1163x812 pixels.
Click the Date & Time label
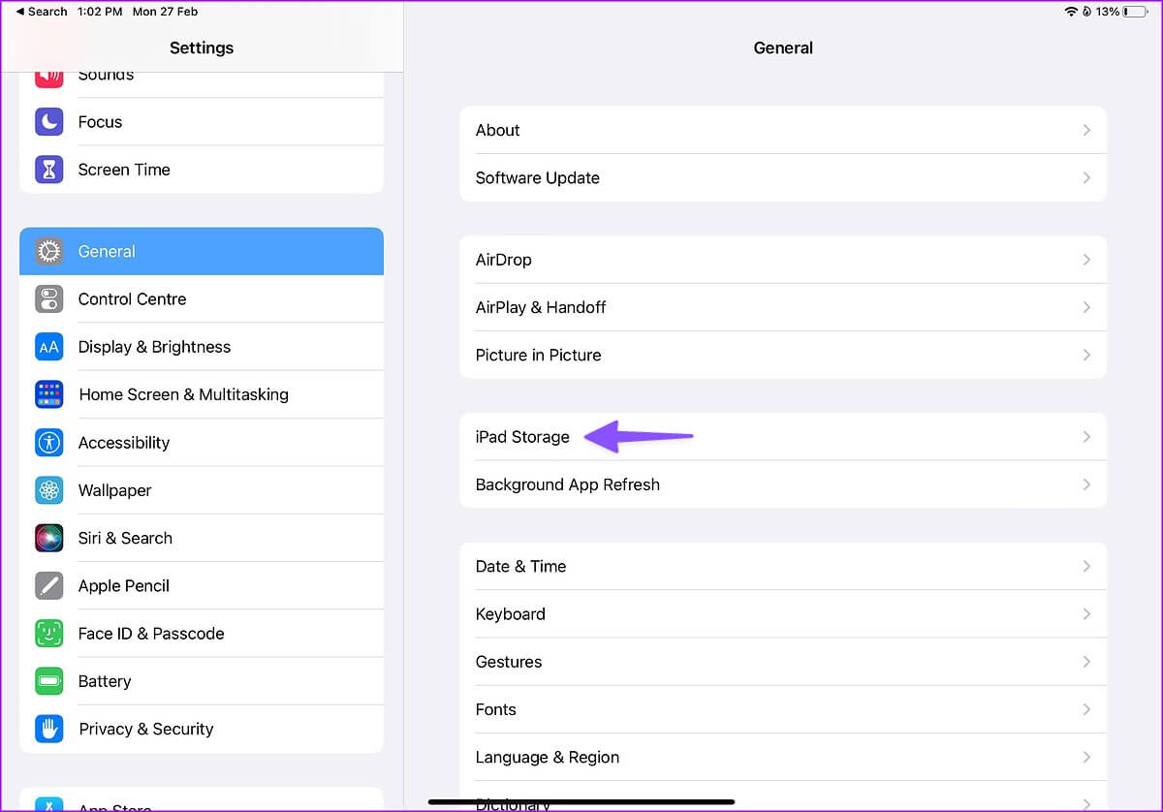[520, 566]
